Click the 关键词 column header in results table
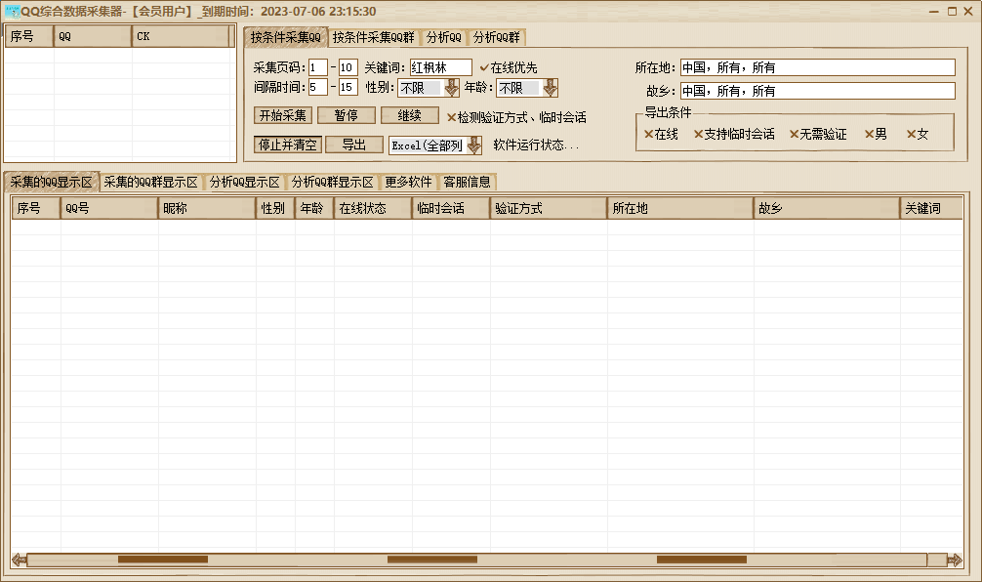The width and height of the screenshot is (982, 582). (x=931, y=209)
